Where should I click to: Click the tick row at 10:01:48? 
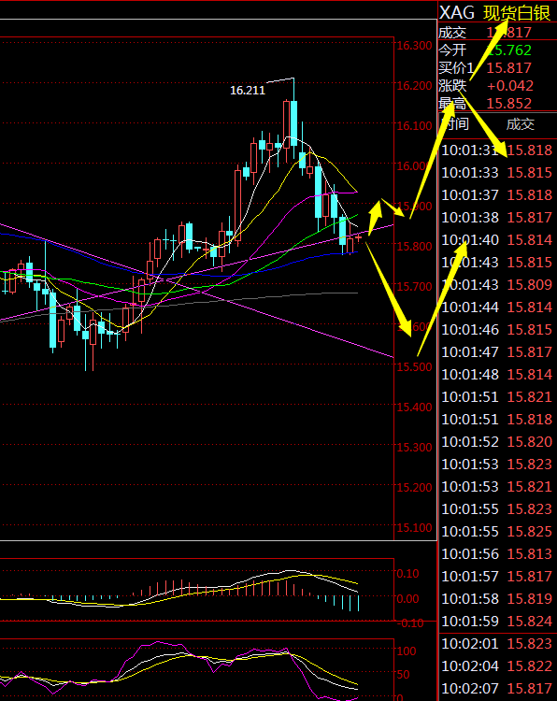[x=496, y=375]
